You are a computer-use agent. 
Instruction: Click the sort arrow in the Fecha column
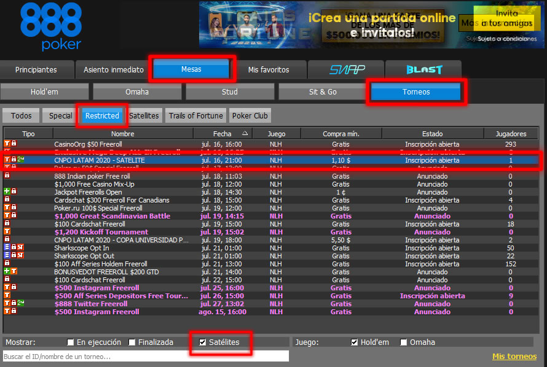point(245,133)
